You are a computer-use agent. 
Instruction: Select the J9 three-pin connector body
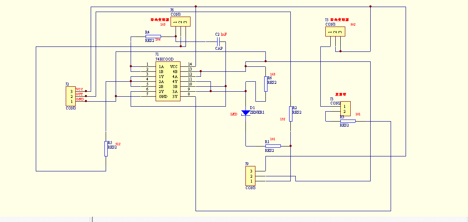point(250,176)
